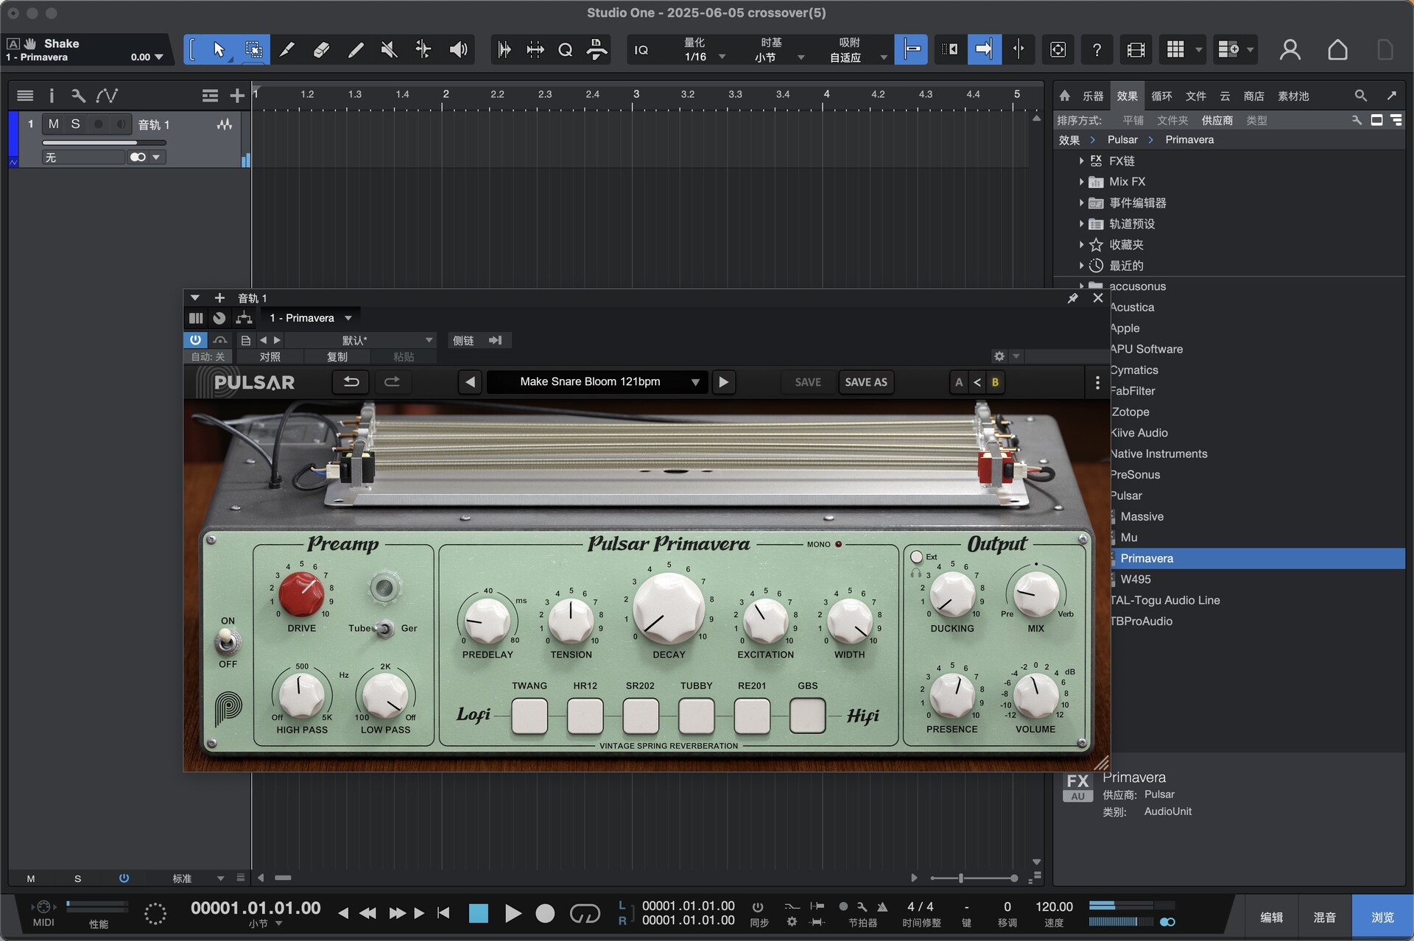Mute track 音轨 1 with M button

click(53, 124)
